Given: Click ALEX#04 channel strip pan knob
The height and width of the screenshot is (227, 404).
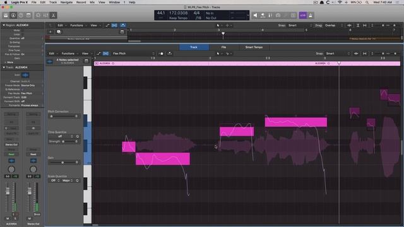Looking at the screenshot, I should (x=11, y=169).
